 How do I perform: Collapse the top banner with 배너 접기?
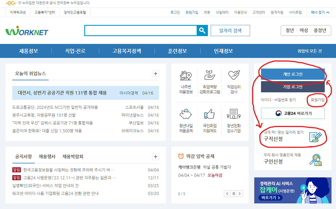319,12
